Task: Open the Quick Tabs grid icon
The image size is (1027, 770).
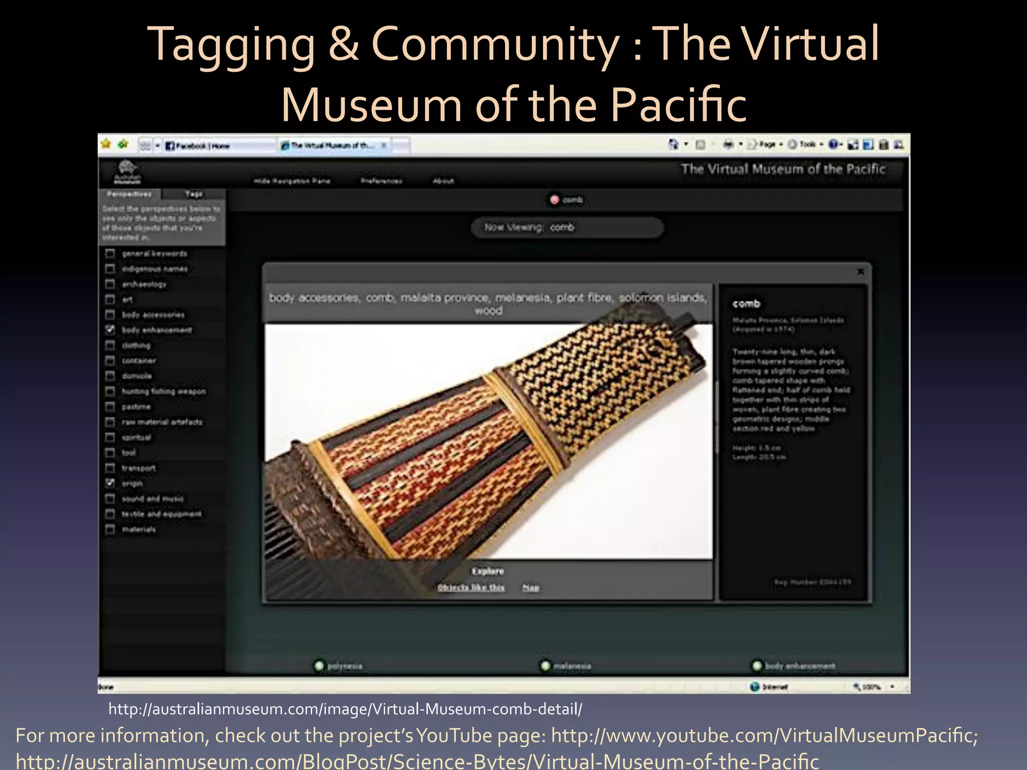Action: point(145,145)
